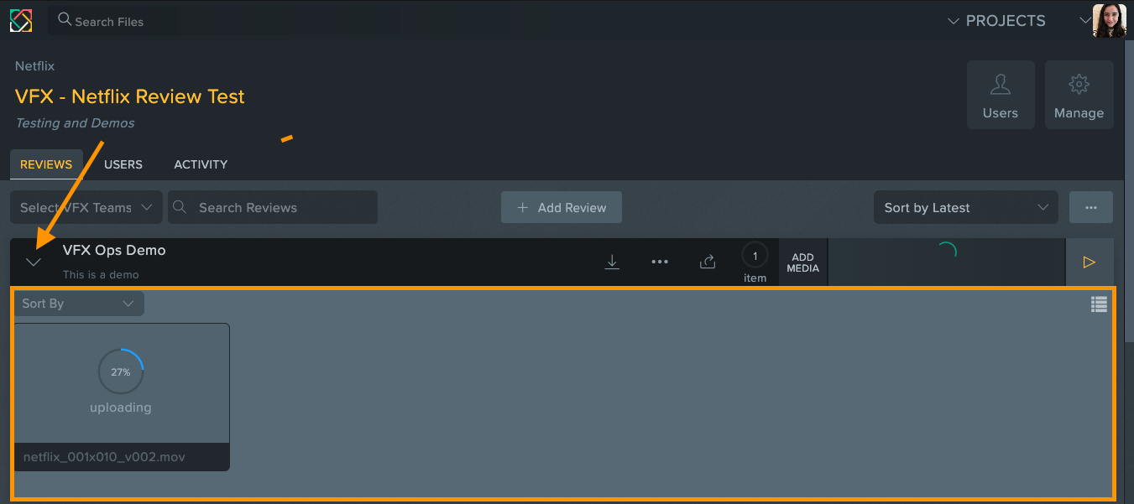Open the PROJECTS dropdown

click(x=996, y=21)
